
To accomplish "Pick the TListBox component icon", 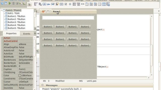I will point(74,4).
